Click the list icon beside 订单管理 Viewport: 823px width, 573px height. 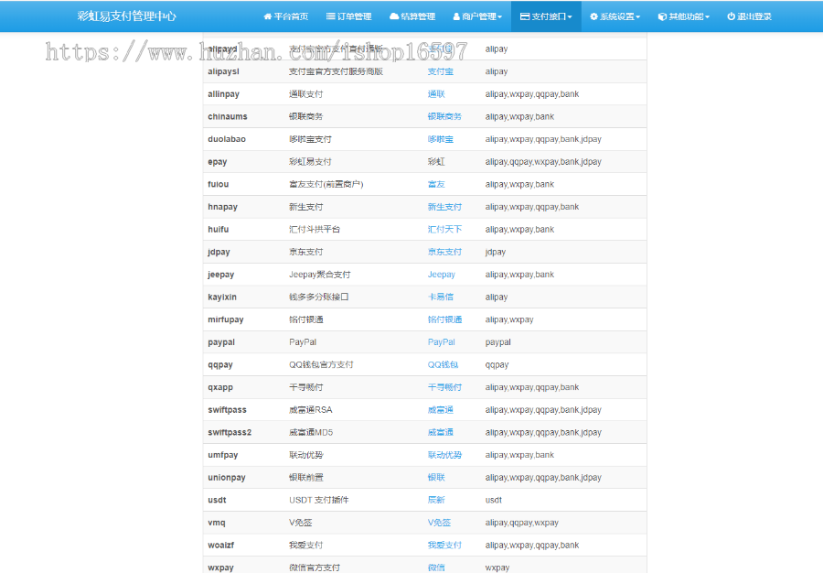(331, 16)
